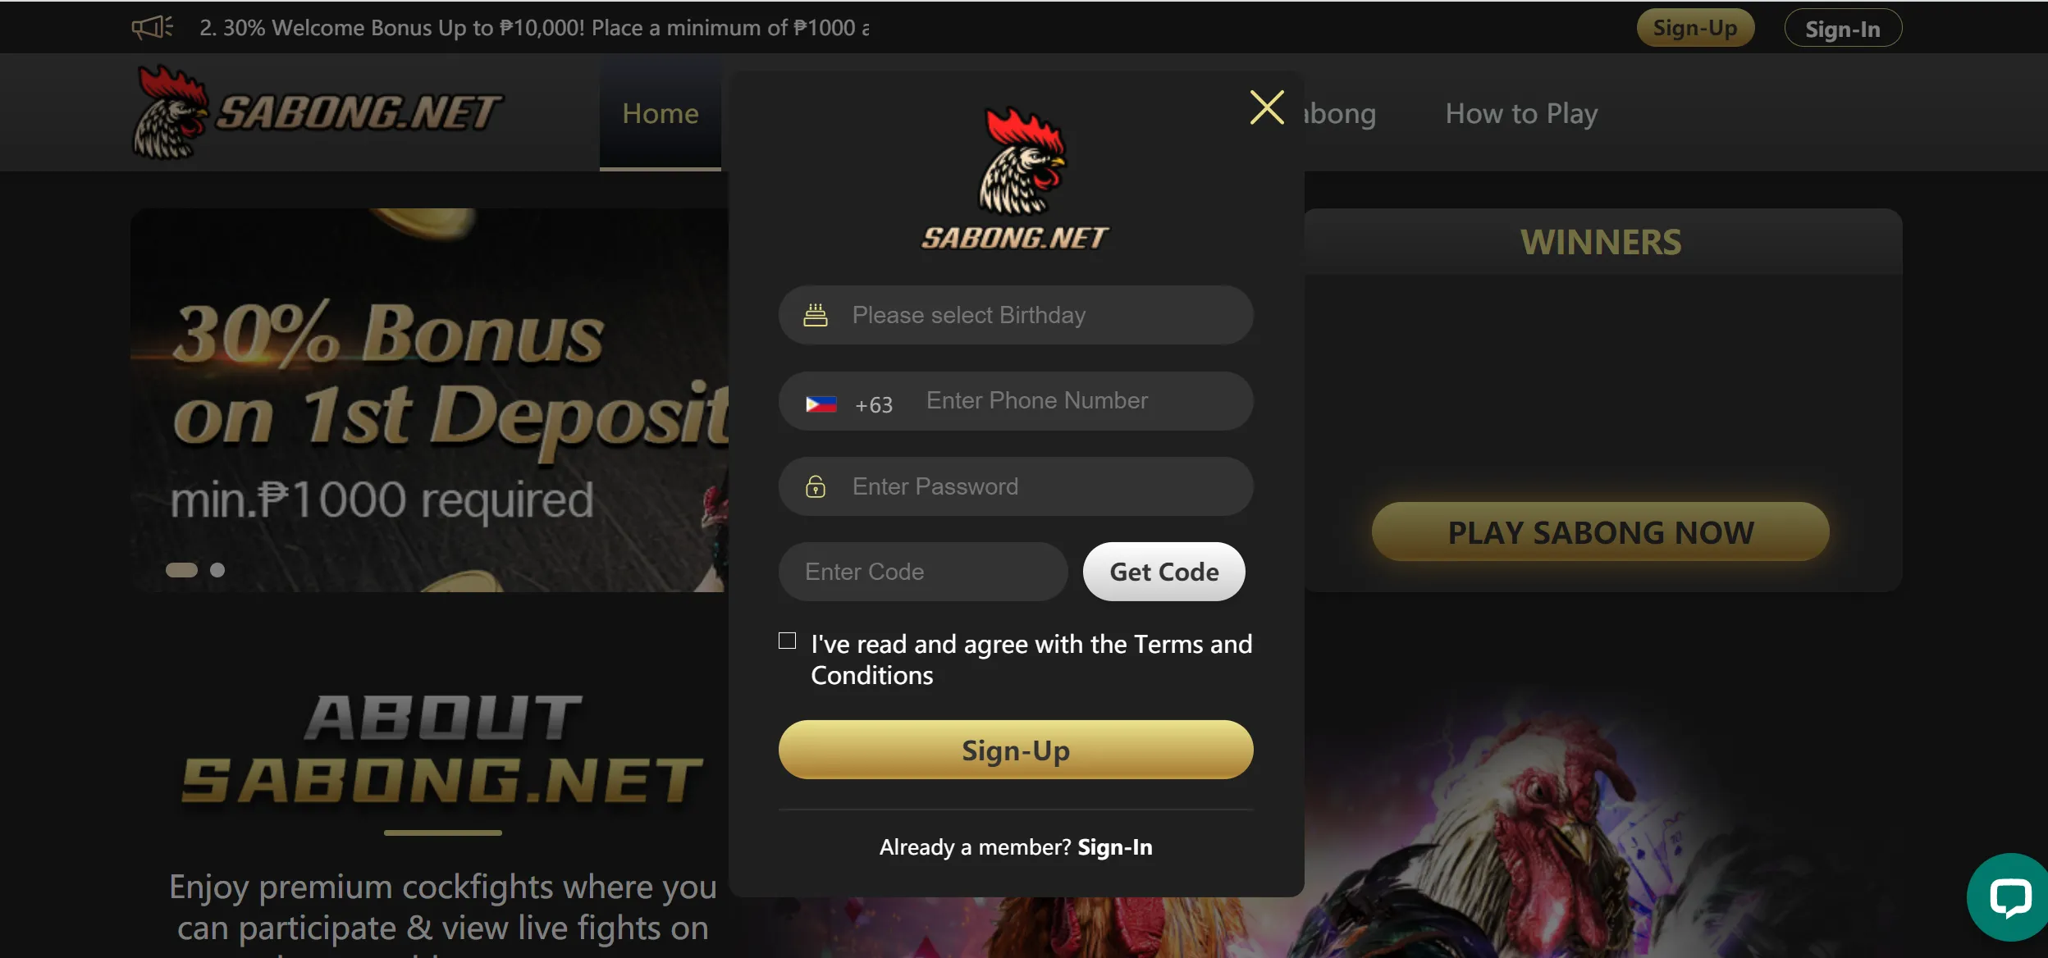Toggle the Terms and Conditions agreement checkbox
This screenshot has height=958, width=2048.
pos(789,640)
